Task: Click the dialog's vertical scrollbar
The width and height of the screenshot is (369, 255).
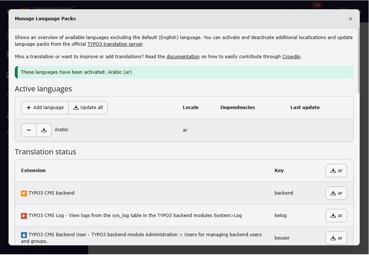Action: pos(358,61)
